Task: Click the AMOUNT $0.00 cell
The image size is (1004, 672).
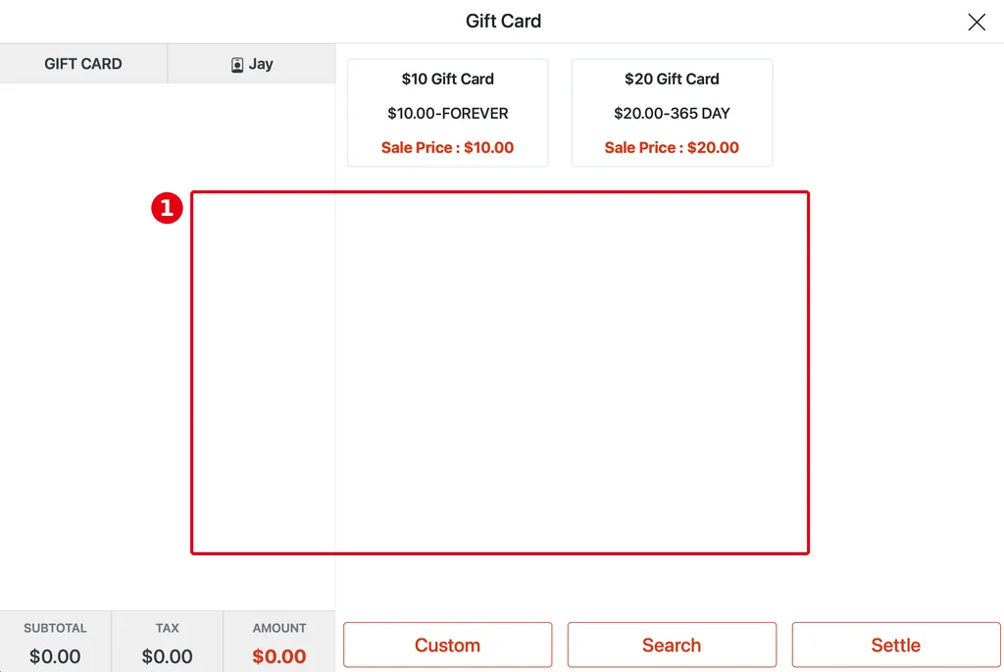Action: coord(279,642)
